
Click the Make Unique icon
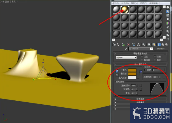click(x=138, y=45)
